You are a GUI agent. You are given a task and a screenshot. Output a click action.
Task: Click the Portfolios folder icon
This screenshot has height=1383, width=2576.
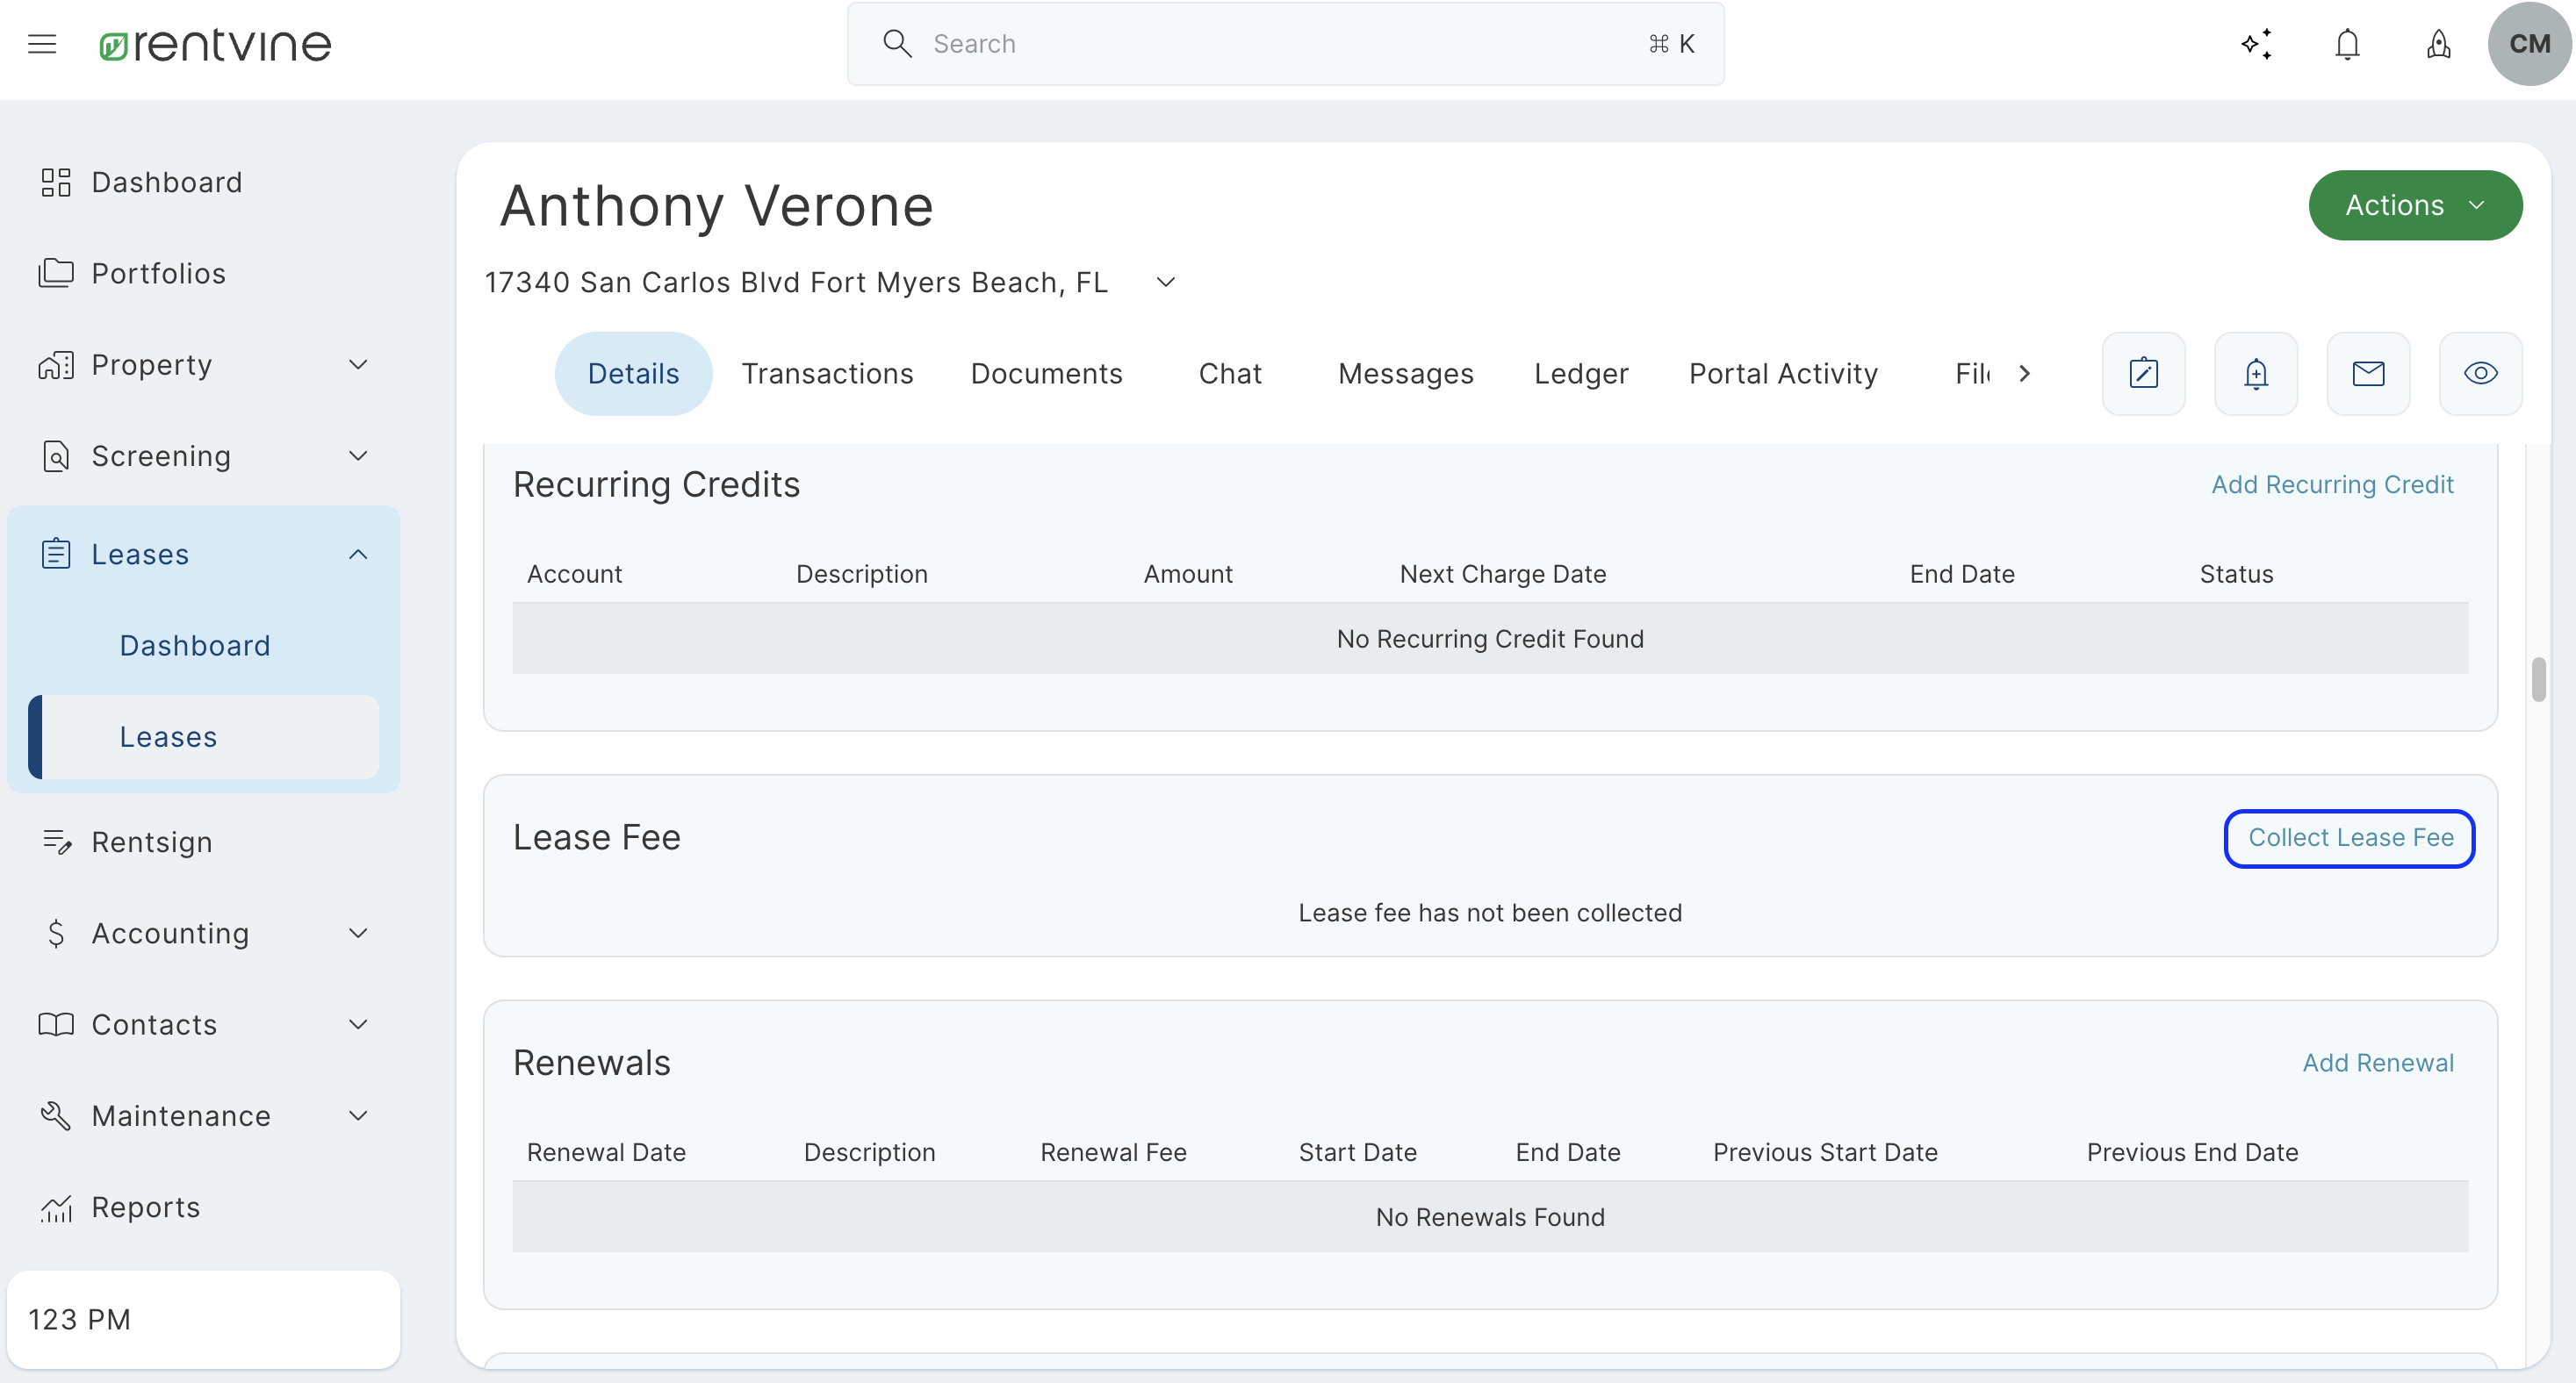56,274
